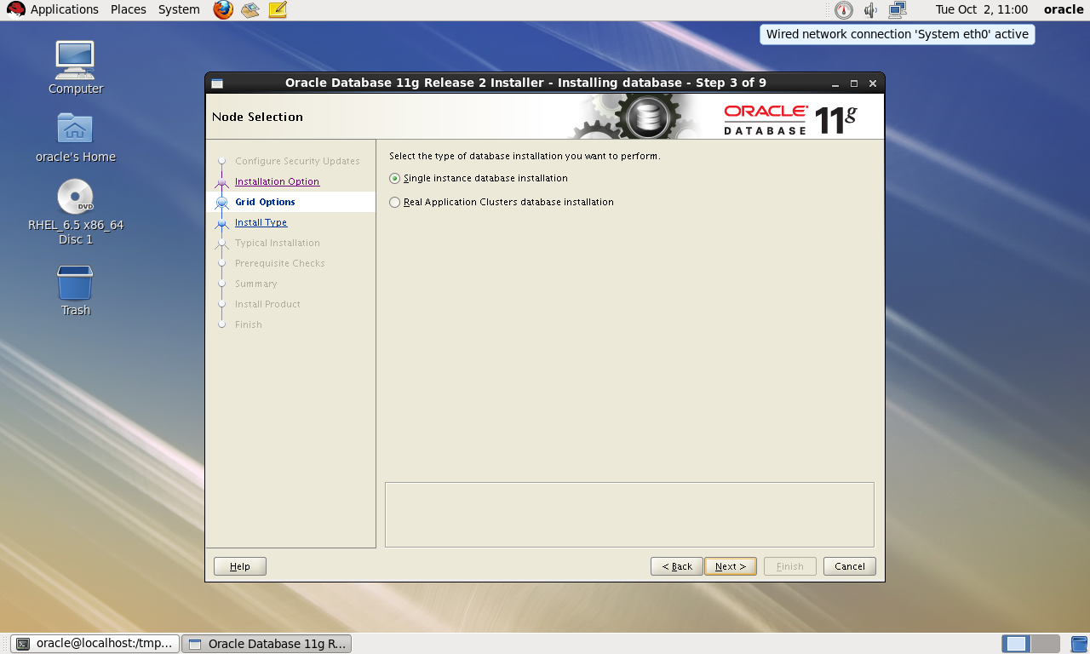Click the Finish step label in sidebar
This screenshot has height=654, width=1090.
[249, 324]
